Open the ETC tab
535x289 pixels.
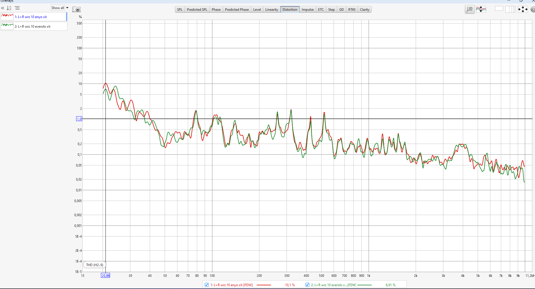[321, 10]
